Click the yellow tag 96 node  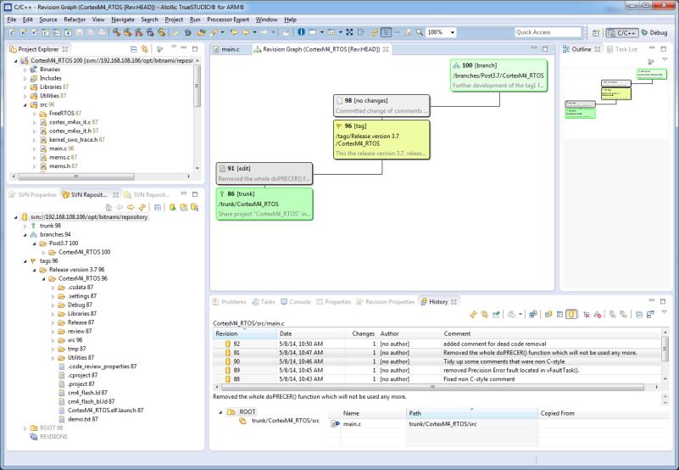tap(381, 138)
